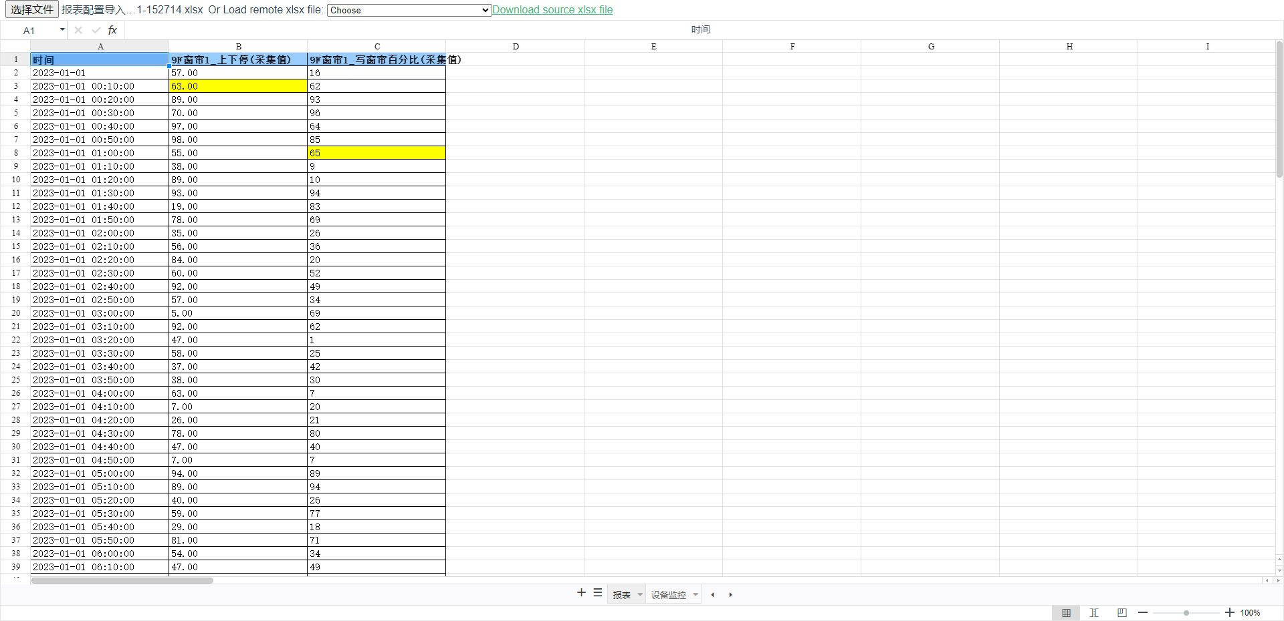Select the page break preview icon
The width and height of the screenshot is (1284, 621).
(x=1094, y=612)
